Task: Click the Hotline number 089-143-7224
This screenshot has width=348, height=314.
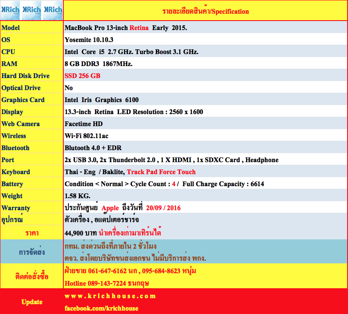Action: [x=107, y=283]
